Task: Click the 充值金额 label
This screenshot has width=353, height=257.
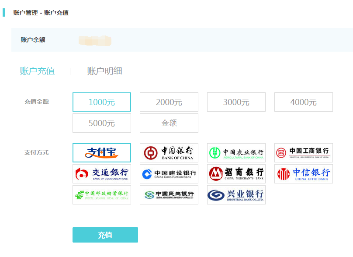Action: [x=36, y=102]
